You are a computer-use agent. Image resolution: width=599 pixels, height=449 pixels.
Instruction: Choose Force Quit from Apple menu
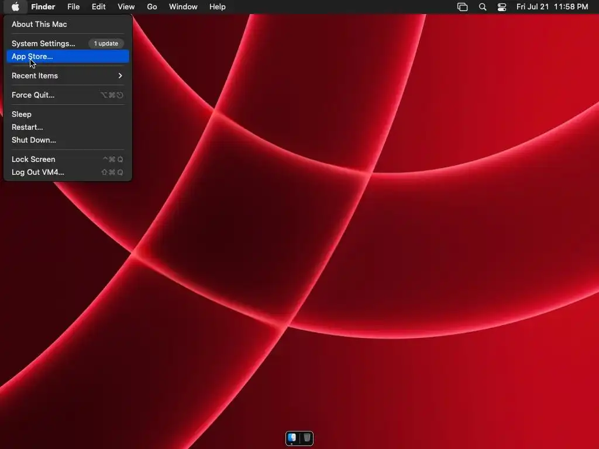point(68,95)
